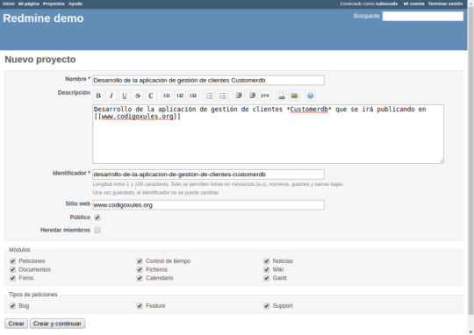Toggle the Ficheros module
The width and height of the screenshot is (474, 335).
[x=140, y=269]
